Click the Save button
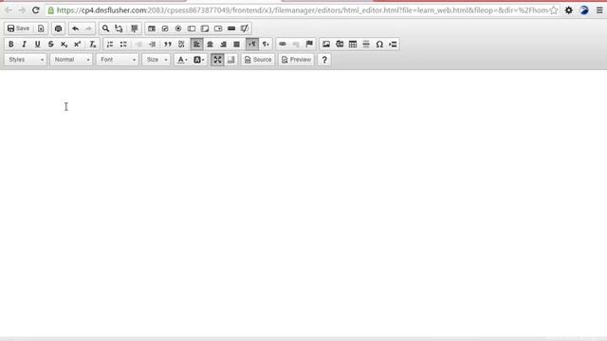607x341 pixels. click(19, 28)
